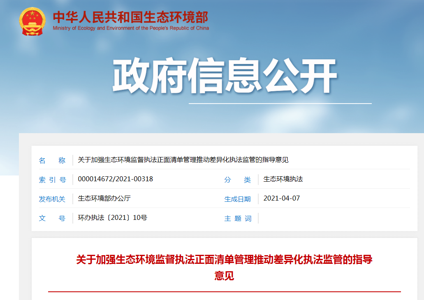Click the 文号 row label
Image resolution: width=424 pixels, height=300 pixels.
(53, 218)
